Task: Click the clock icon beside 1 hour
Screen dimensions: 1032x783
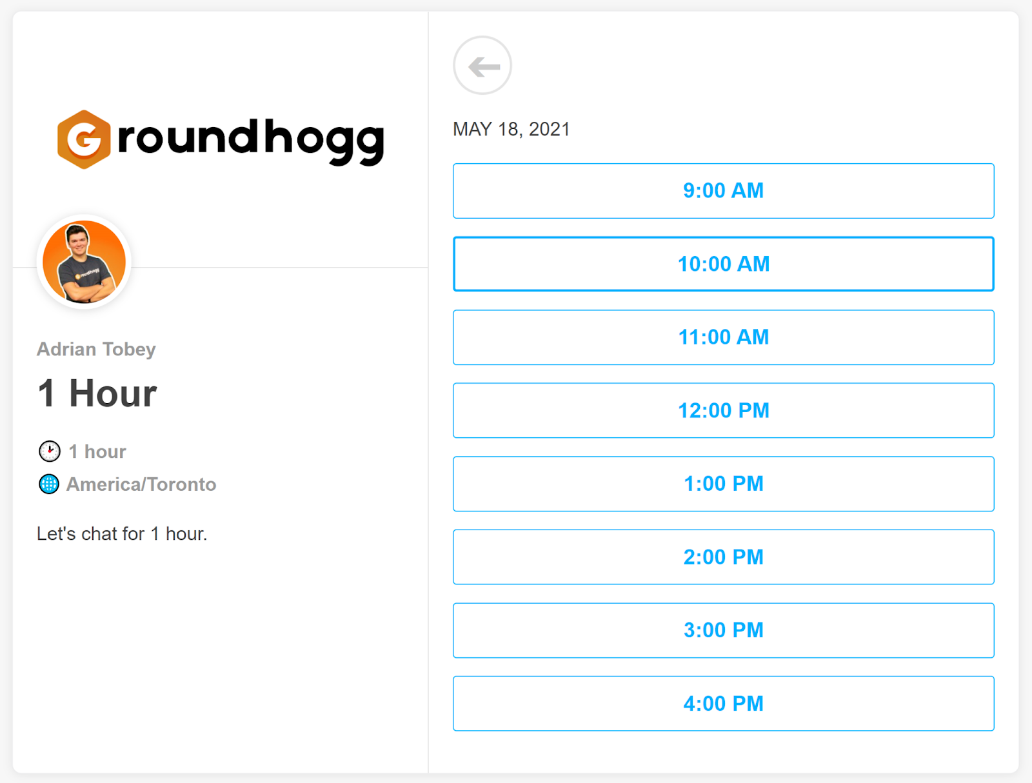Action: pos(50,451)
